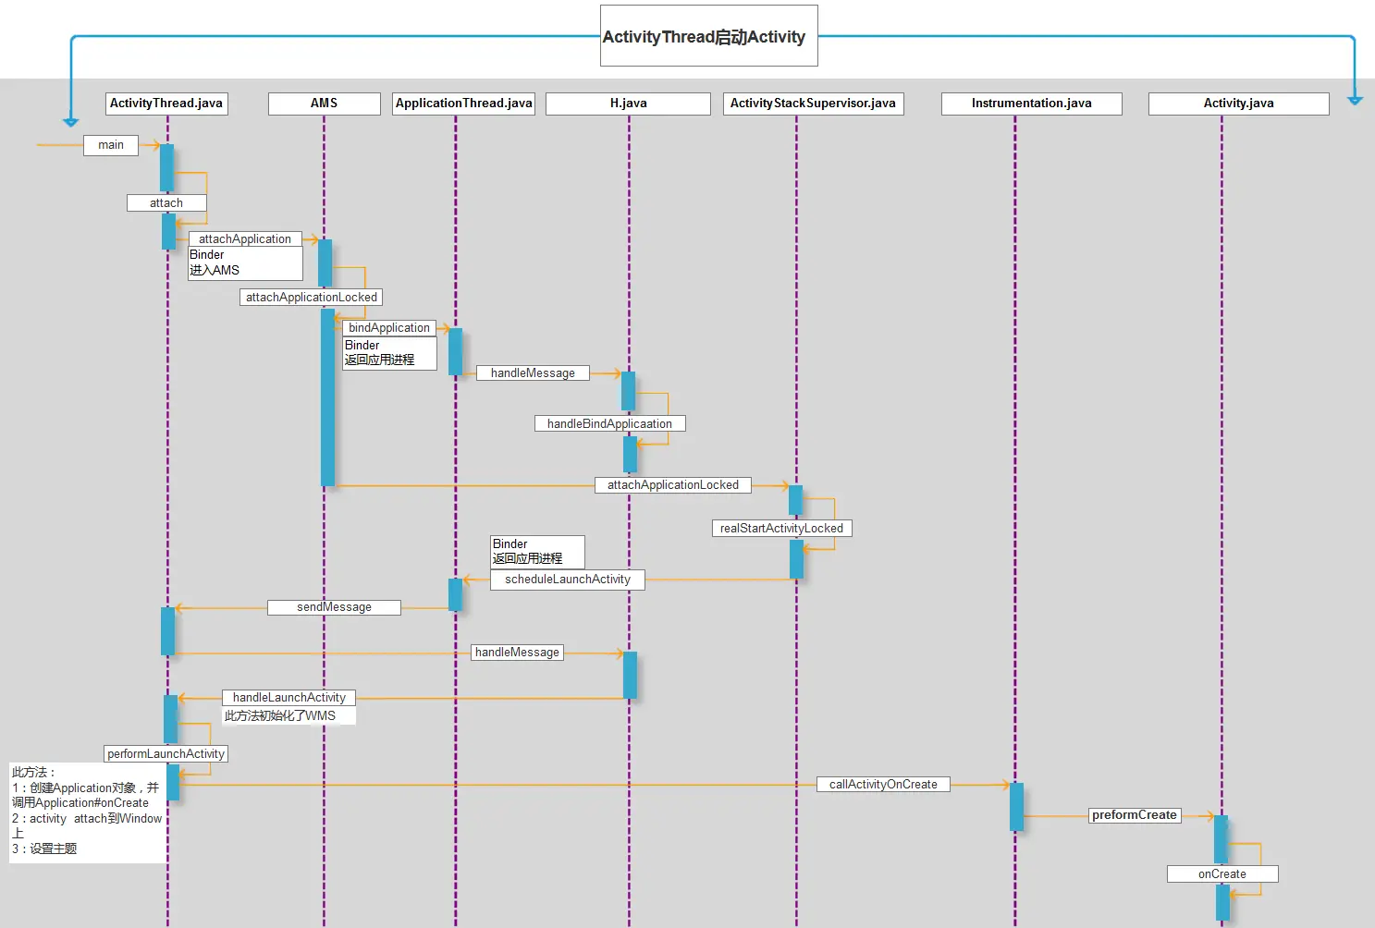This screenshot has width=1375, height=928.
Task: Select the main message label
Action: pos(111,145)
